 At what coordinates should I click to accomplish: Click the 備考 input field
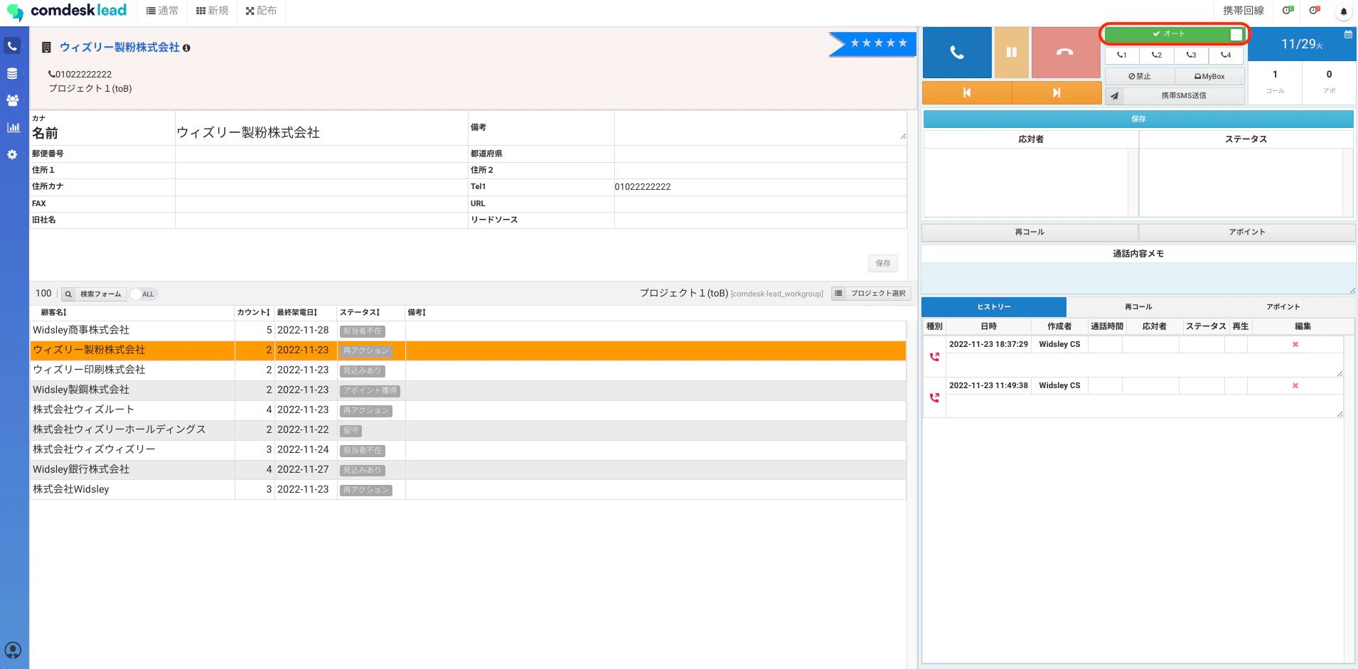tap(760, 127)
